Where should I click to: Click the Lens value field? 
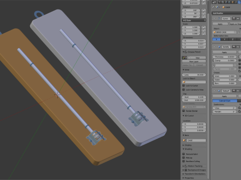point(194,75)
